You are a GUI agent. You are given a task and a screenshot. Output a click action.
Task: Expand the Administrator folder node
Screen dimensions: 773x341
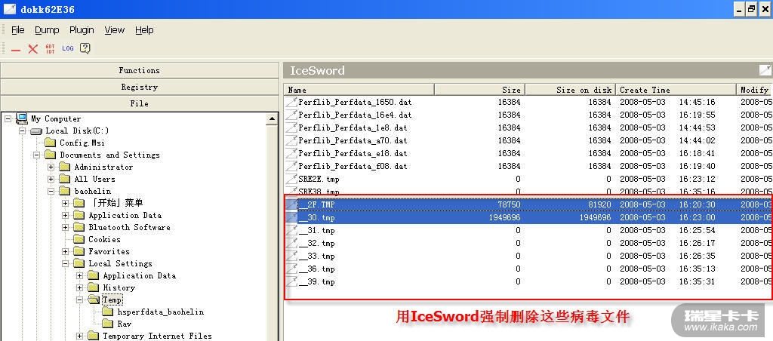51,167
